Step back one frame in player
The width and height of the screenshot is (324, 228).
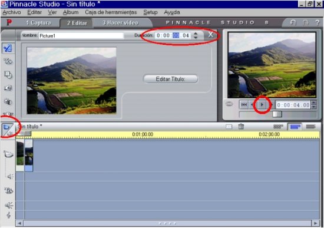coord(252,105)
